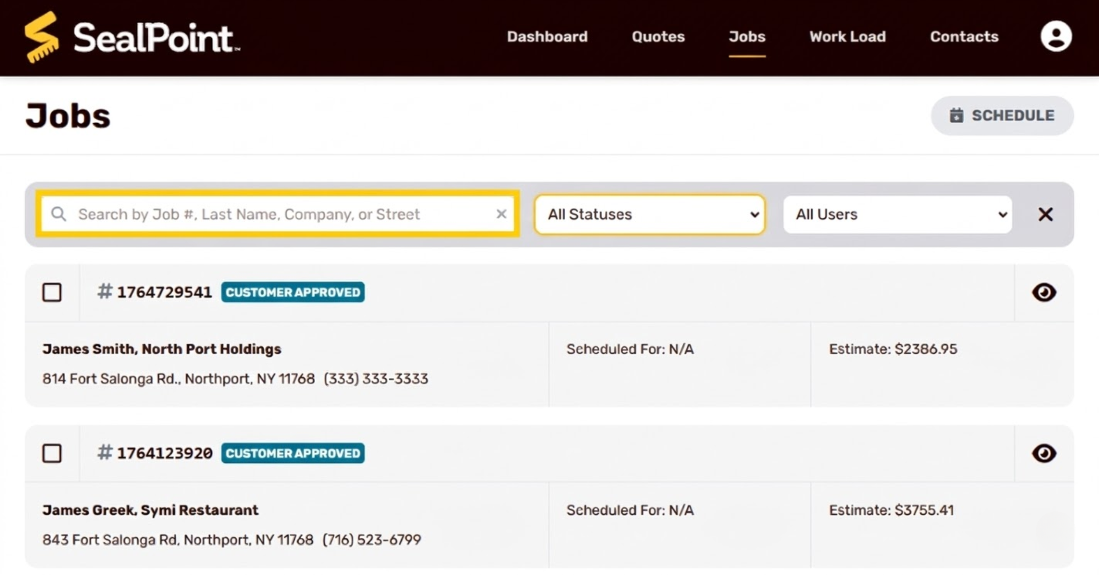Click Customer Approved badge on job #1764123920
This screenshot has width=1099, height=575.
click(x=293, y=453)
